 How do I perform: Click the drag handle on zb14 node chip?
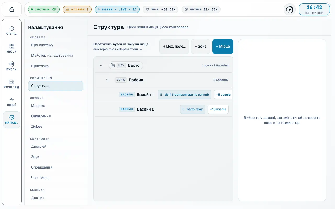[161, 95]
